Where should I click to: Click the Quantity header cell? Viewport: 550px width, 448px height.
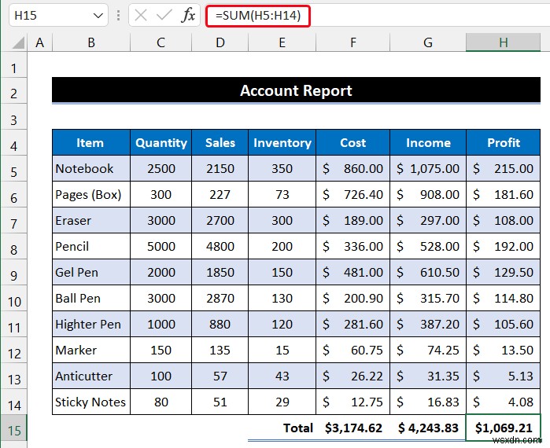pos(161,142)
